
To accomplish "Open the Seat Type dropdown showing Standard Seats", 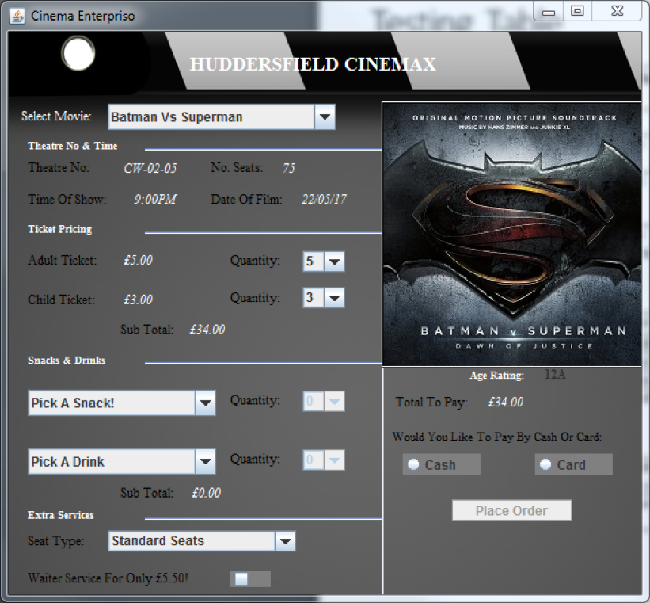I will [x=201, y=540].
